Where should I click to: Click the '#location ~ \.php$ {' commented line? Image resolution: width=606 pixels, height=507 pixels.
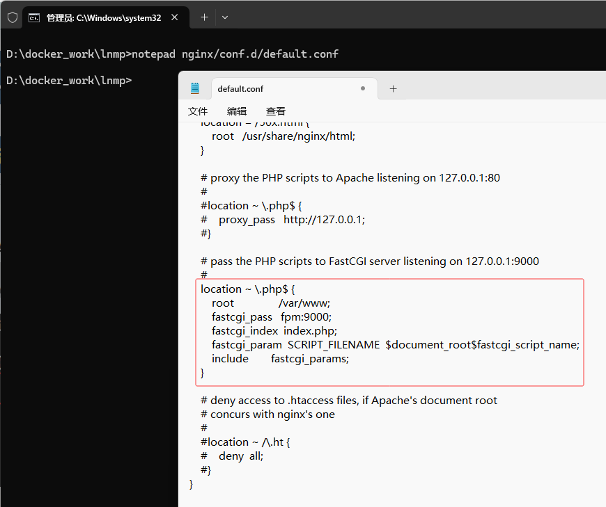251,206
